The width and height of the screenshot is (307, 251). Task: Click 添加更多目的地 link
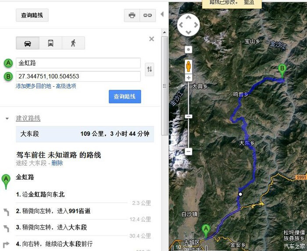[33, 86]
